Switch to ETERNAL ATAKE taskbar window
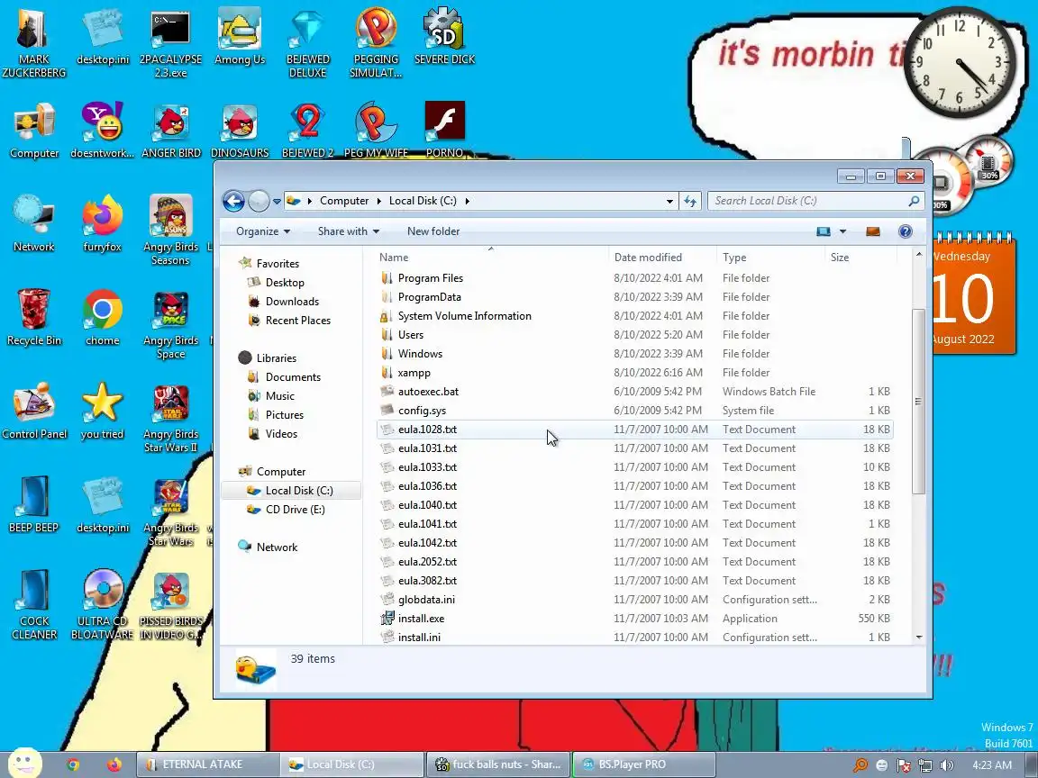 coord(206,764)
